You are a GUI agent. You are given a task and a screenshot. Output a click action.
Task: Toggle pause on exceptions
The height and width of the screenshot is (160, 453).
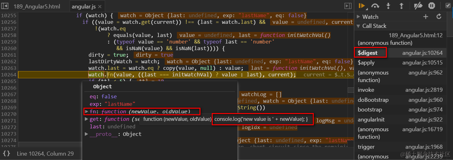click(432, 6)
